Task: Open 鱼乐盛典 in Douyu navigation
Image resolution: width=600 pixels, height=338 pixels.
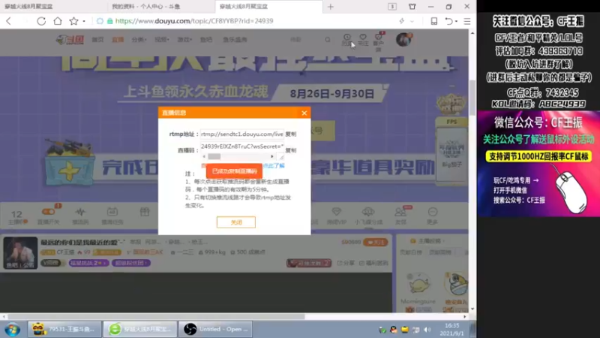Action: click(x=235, y=40)
